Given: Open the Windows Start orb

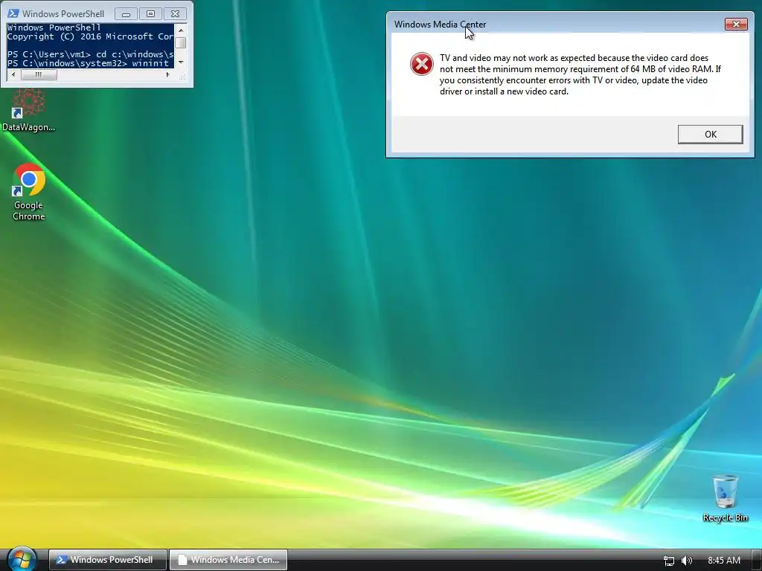Looking at the screenshot, I should [x=22, y=559].
